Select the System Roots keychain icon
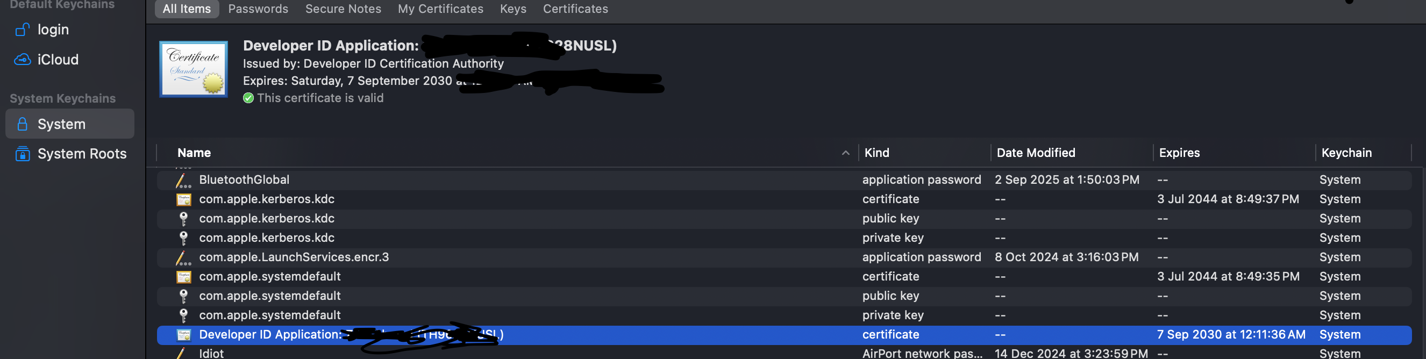1426x359 pixels. (22, 153)
